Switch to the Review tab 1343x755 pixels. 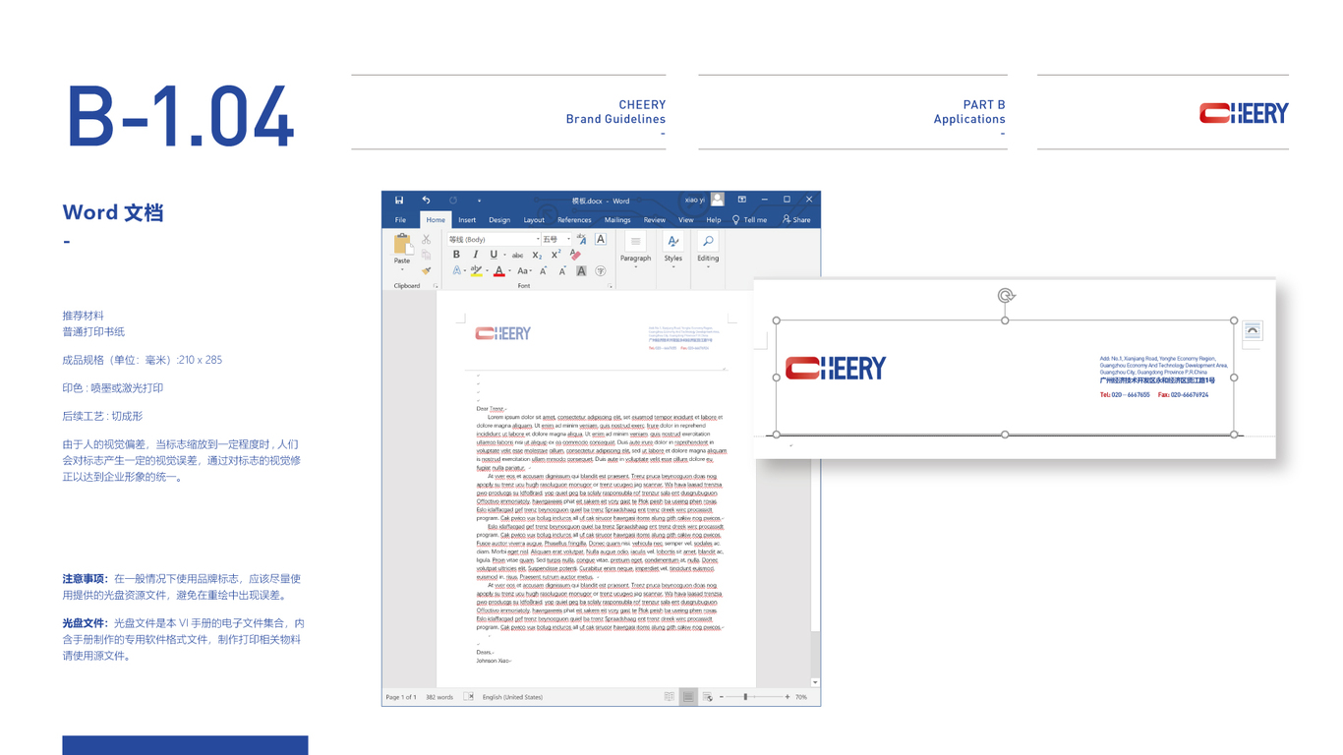coord(655,220)
